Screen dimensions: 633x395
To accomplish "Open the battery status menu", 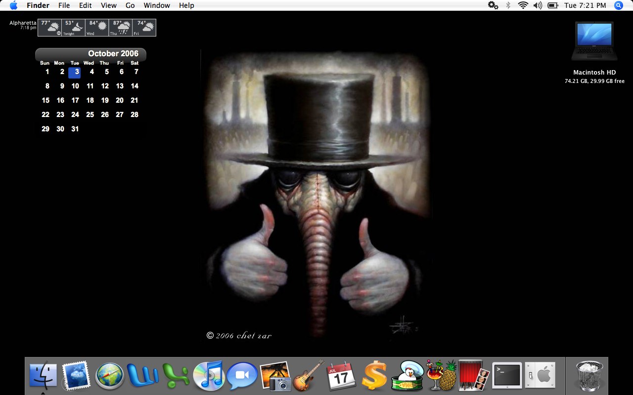I will pyautogui.click(x=552, y=5).
